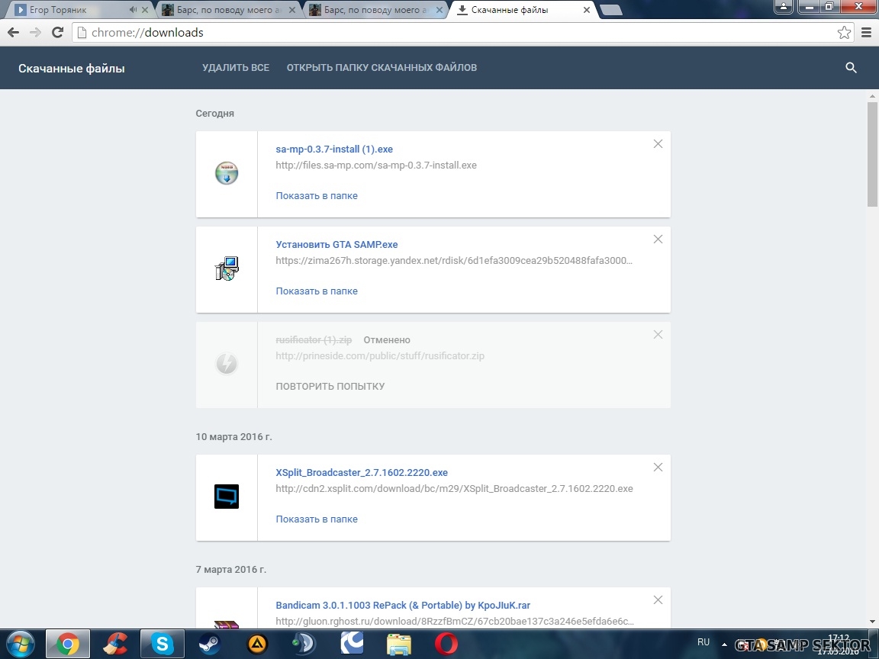Open the Windows Start menu

(x=21, y=644)
